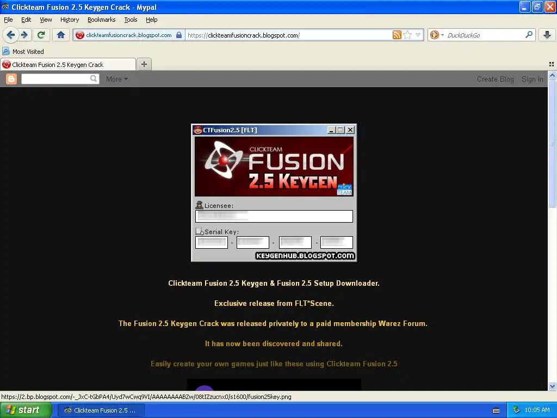
Task: Open the View menu
Action: click(x=46, y=20)
